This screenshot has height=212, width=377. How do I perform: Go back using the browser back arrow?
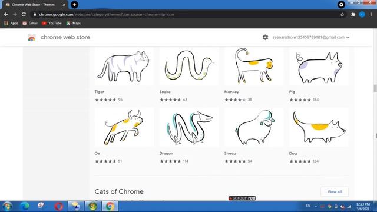click(x=6, y=14)
